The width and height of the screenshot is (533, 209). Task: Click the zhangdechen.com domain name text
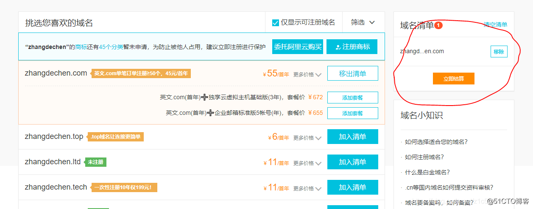tap(56, 73)
